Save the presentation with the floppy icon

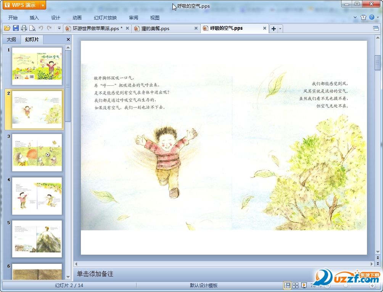pyautogui.click(x=16, y=28)
